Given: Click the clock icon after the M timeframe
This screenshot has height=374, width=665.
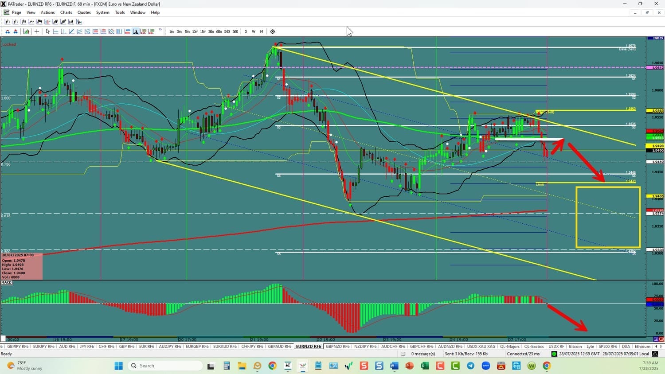Looking at the screenshot, I should (273, 31).
